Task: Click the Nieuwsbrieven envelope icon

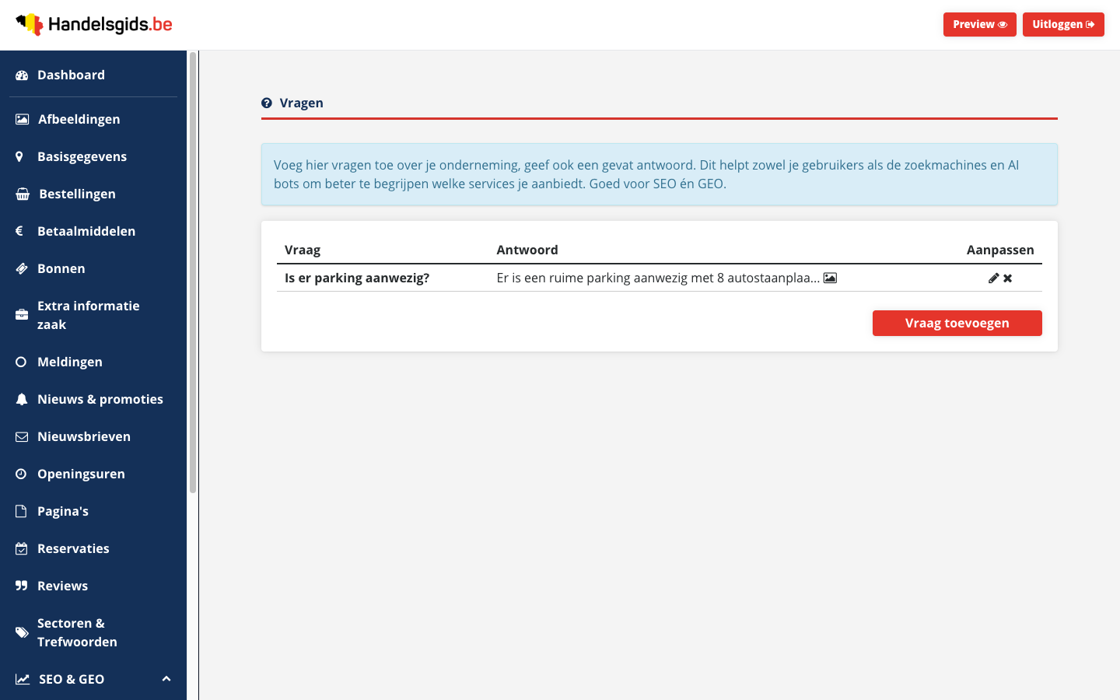Action: click(22, 436)
